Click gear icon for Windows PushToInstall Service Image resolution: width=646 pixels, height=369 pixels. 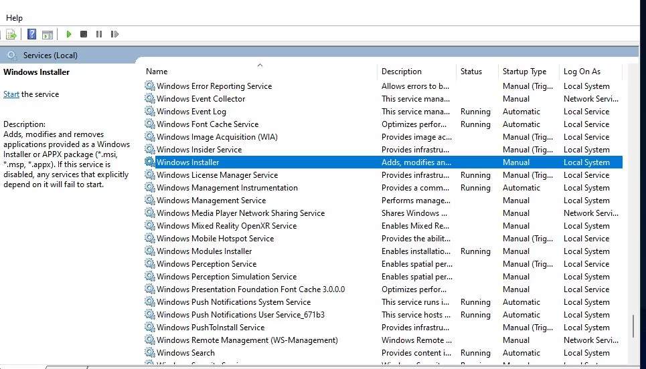pos(149,328)
